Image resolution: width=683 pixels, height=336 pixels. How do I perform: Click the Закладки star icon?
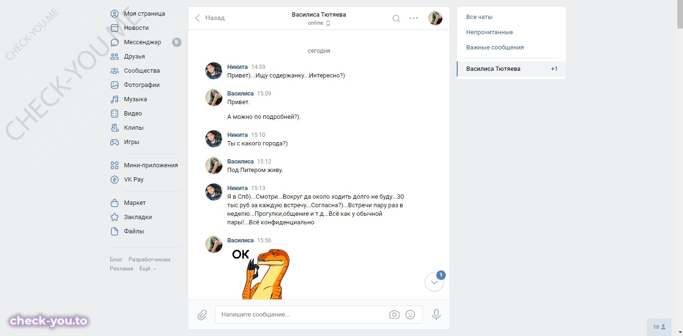(x=115, y=217)
